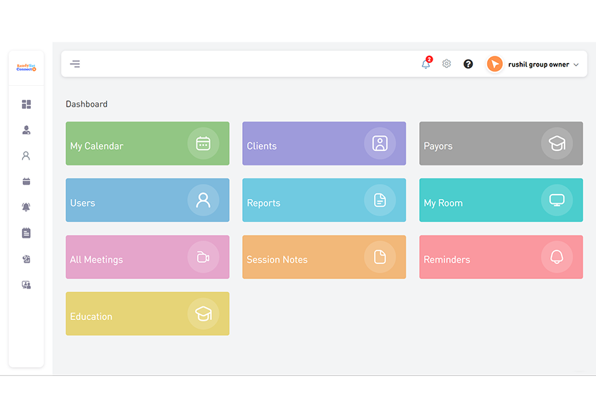
Task: Click the page icon on Session Notes card
Action: point(380,257)
